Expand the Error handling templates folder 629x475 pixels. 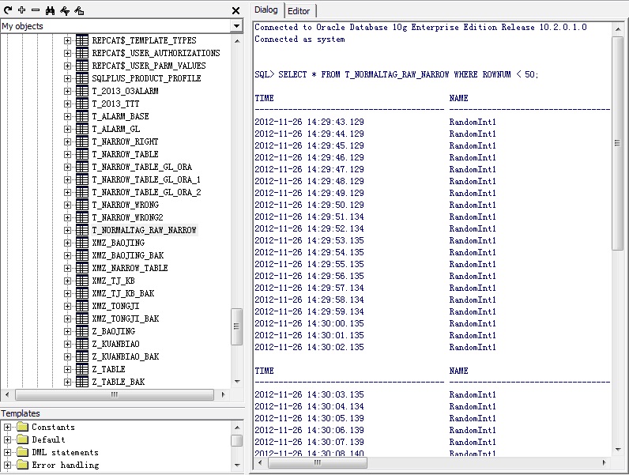[x=8, y=465]
